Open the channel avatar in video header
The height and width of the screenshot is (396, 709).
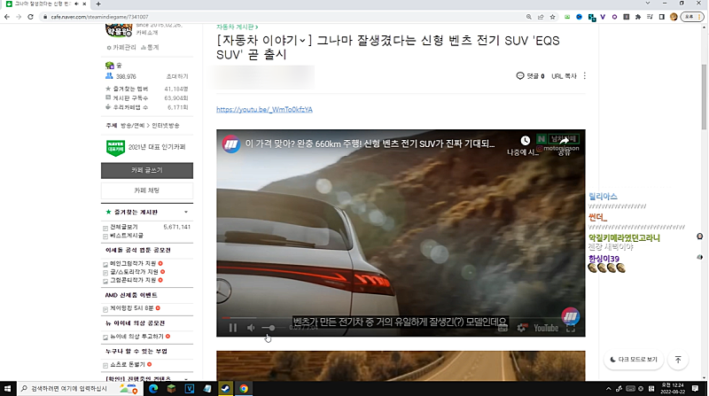pyautogui.click(x=231, y=144)
